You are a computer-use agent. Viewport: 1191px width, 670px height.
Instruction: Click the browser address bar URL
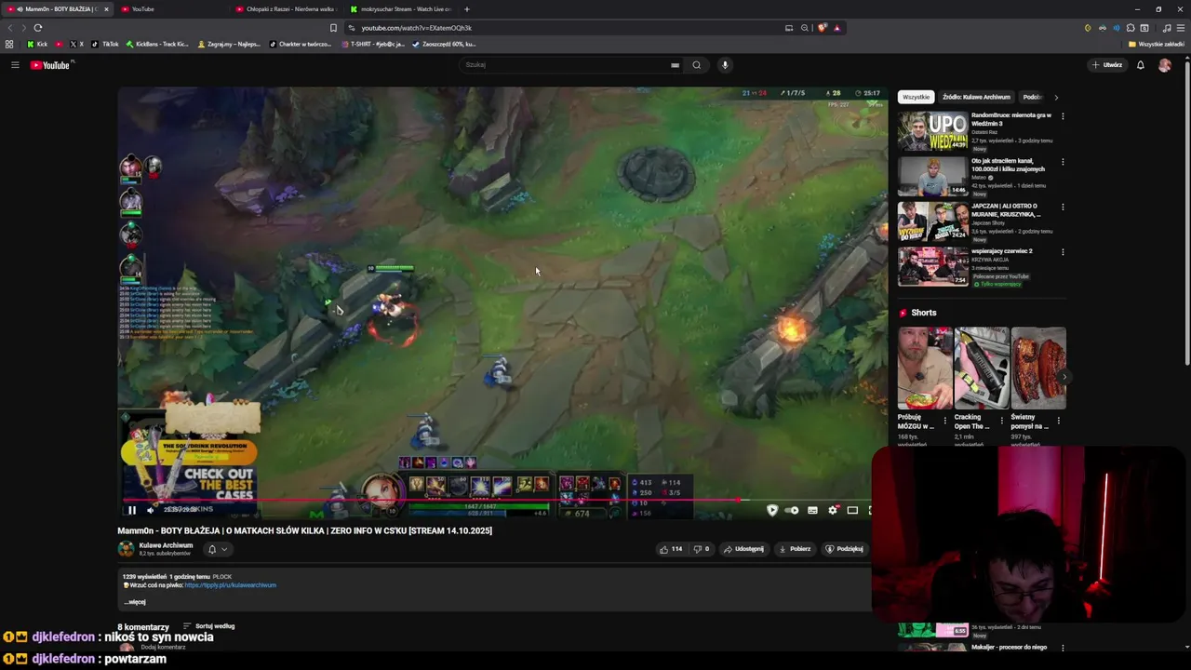point(417,28)
